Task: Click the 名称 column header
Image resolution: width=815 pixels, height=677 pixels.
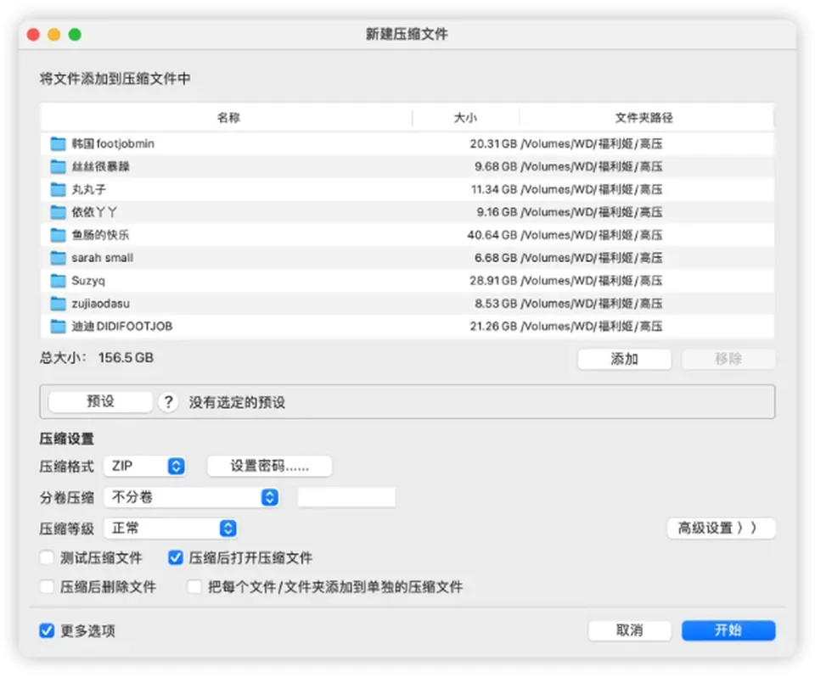Action: point(227,117)
